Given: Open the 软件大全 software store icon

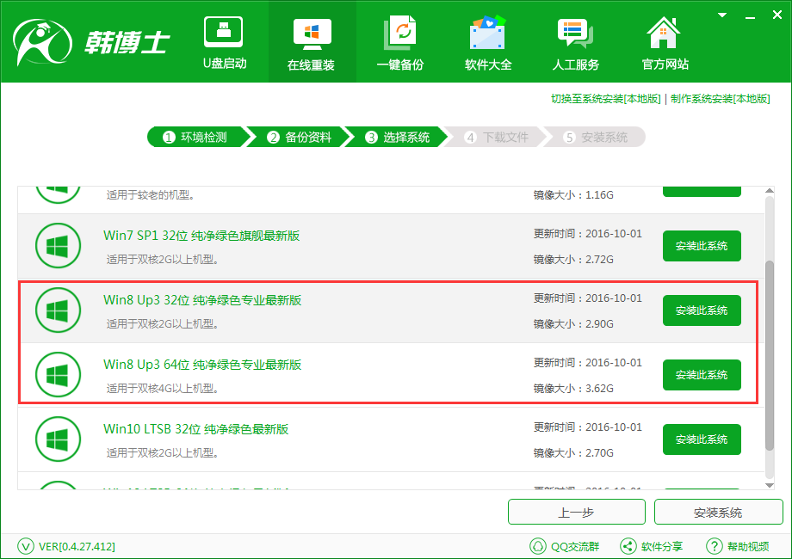Looking at the screenshot, I should pyautogui.click(x=487, y=34).
